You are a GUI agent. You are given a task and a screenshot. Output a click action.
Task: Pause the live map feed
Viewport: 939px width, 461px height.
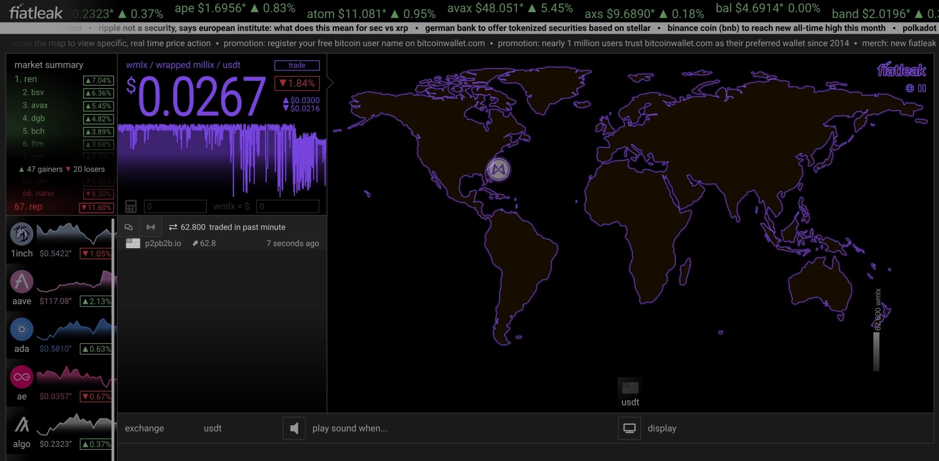[x=922, y=89]
